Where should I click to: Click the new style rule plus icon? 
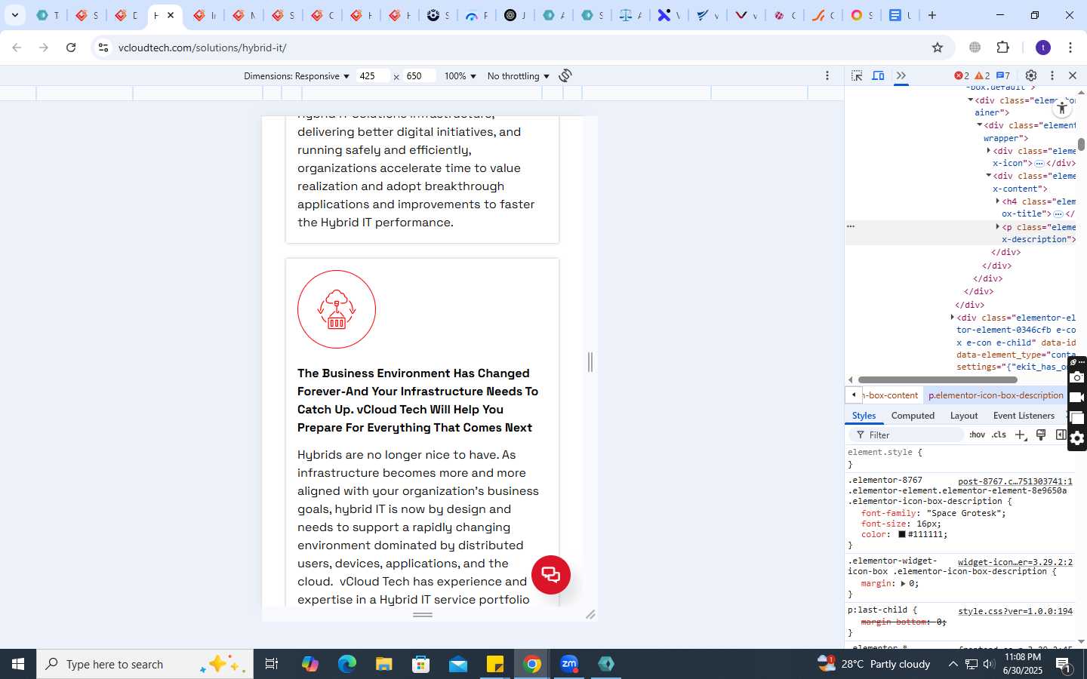(x=1021, y=435)
